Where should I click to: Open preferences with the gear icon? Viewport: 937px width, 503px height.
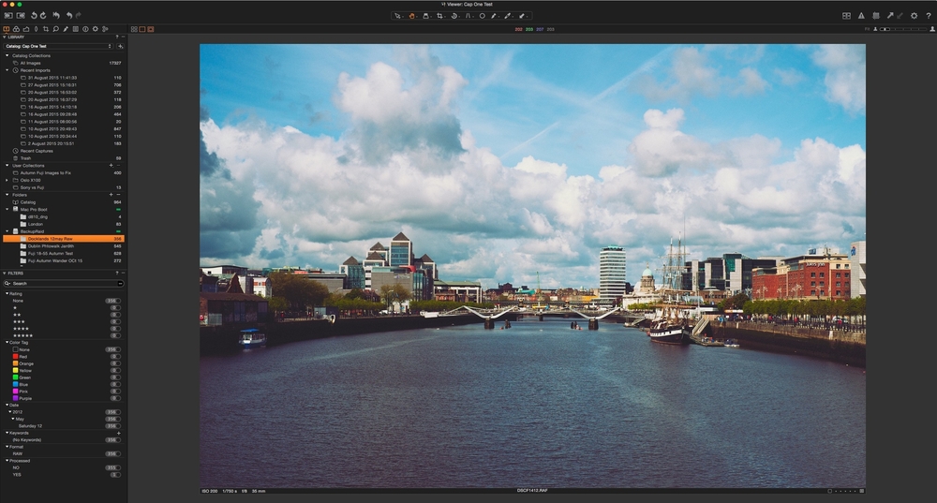click(914, 16)
